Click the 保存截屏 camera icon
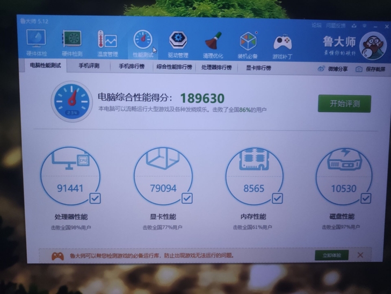The height and width of the screenshot is (294, 391). (x=359, y=69)
